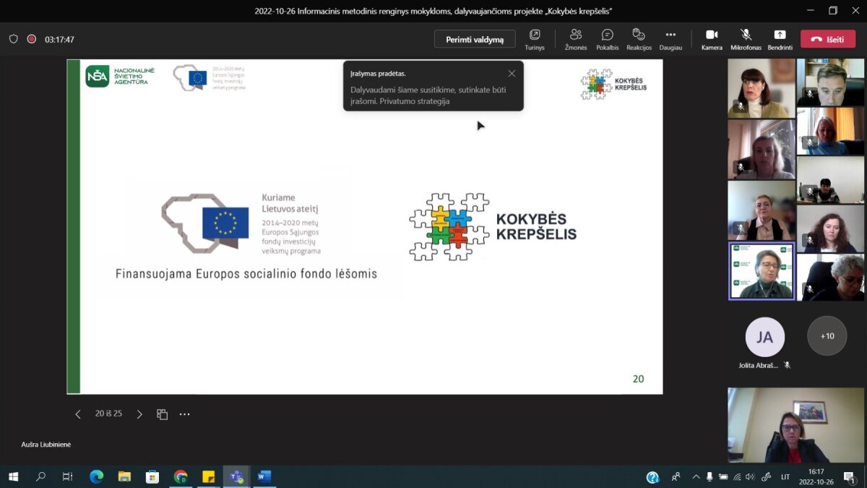Launch Microsoft Edge from the taskbar
Viewport: 867px width, 488px height.
click(96, 476)
